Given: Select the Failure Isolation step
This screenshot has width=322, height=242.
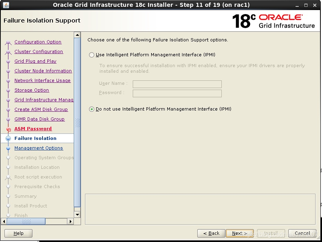Looking at the screenshot, I should 35,138.
